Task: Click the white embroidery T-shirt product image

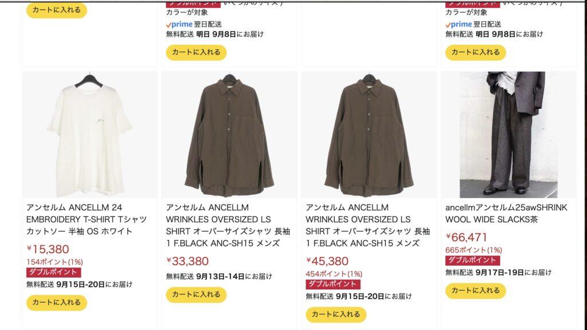Action: [89, 135]
